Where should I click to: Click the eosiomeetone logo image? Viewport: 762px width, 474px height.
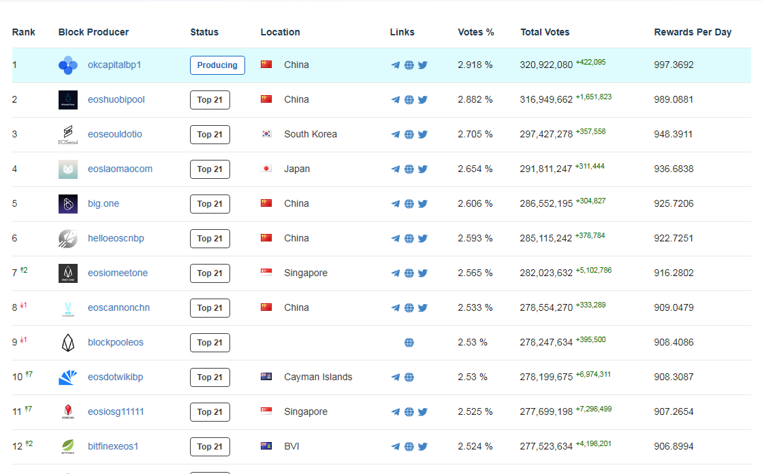coord(68,273)
